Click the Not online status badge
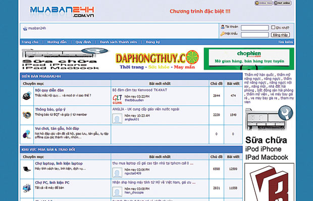The width and height of the screenshot is (313, 201). 282,3
